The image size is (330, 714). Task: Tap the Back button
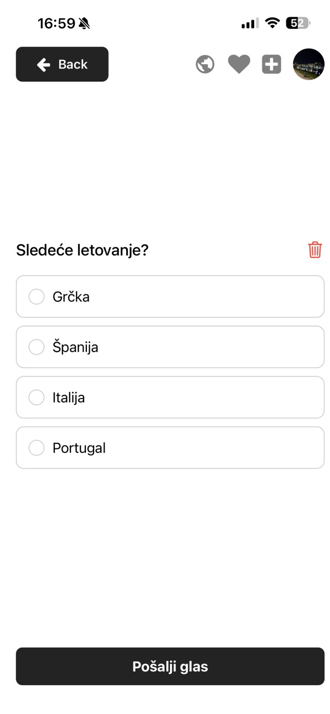click(62, 64)
